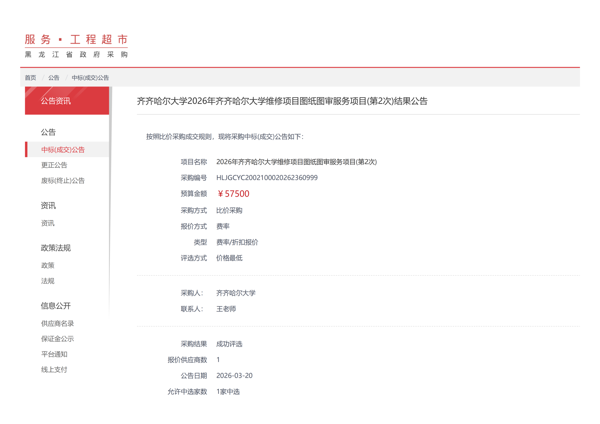The width and height of the screenshot is (600, 424).
Task: Open 更正公告 sidebar item
Action: pyautogui.click(x=54, y=165)
